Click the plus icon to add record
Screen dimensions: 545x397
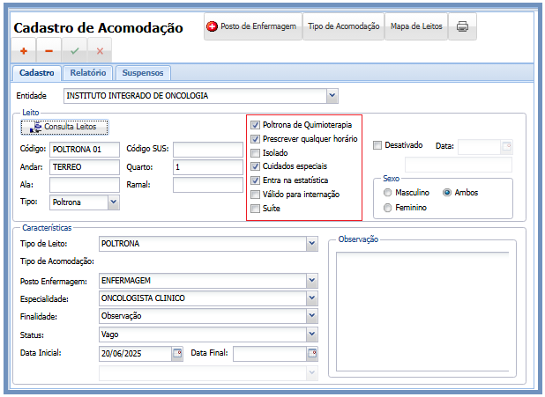point(23,52)
